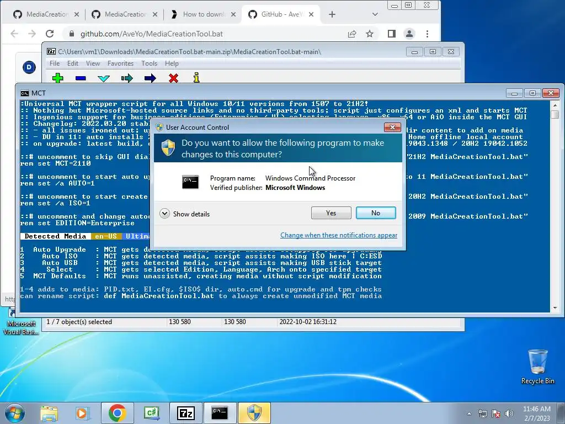The height and width of the screenshot is (424, 565).
Task: Click the taskbar clock showing 11:46 AM
Action: 536,414
